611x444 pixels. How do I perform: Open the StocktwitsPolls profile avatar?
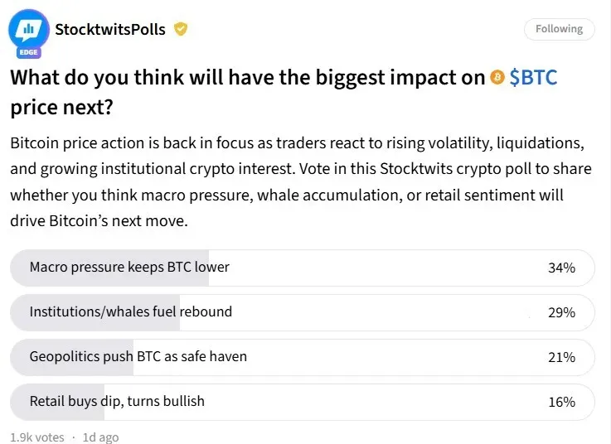27,30
